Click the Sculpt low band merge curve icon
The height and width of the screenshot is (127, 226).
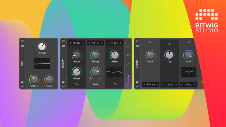click(x=77, y=84)
